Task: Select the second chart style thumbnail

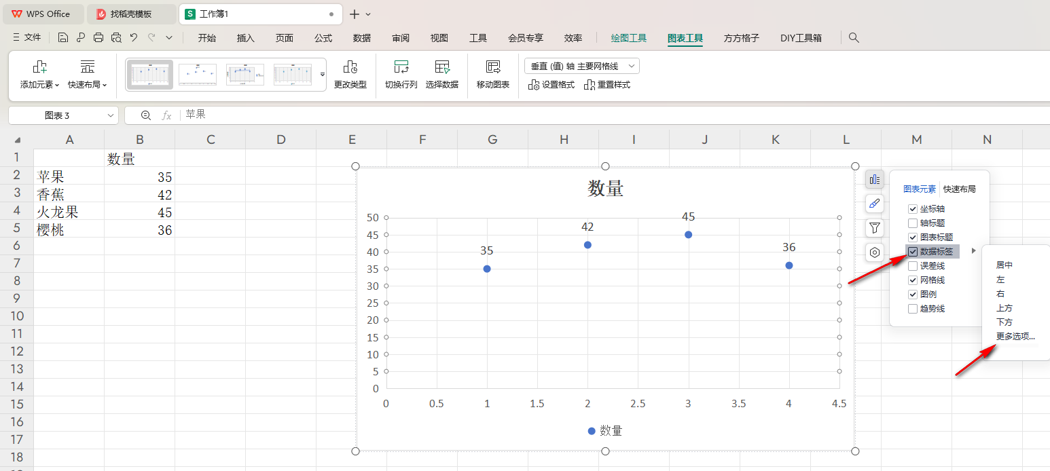Action: (198, 74)
